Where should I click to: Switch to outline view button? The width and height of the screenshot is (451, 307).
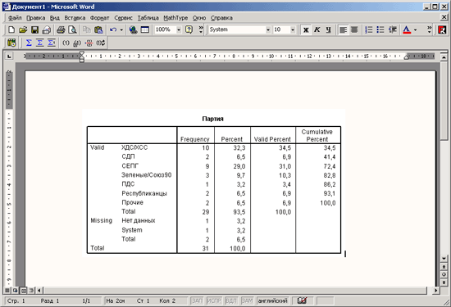click(x=31, y=291)
